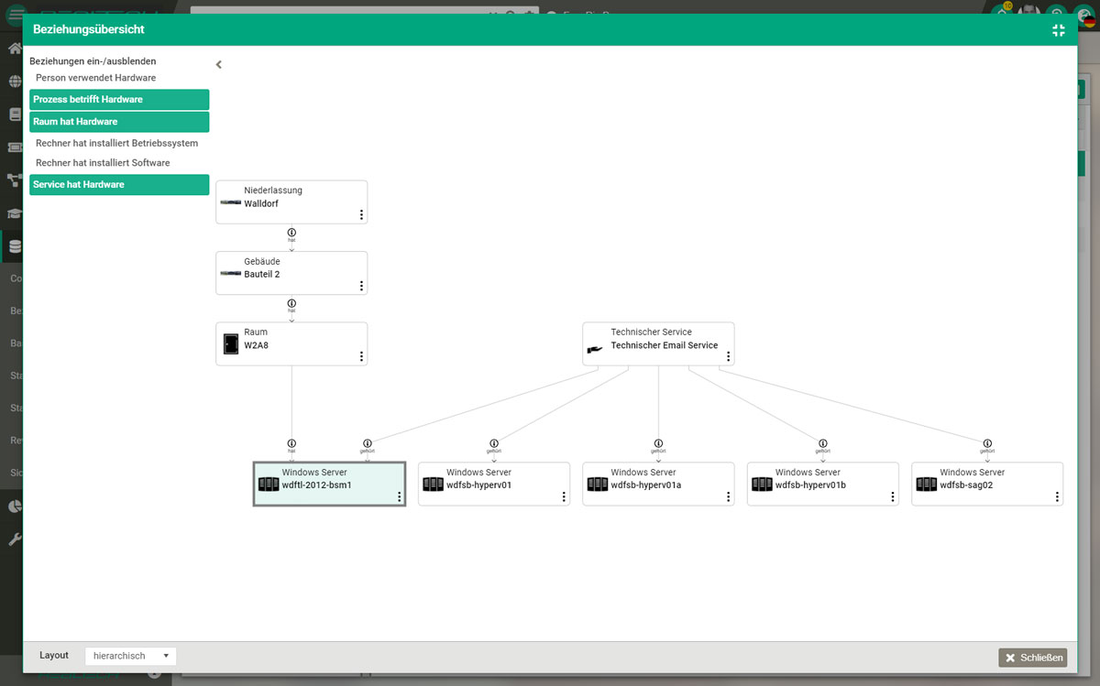Enable Rechner hat installiert Software relationship
Screen dimensions: 1100x686
click(x=104, y=162)
